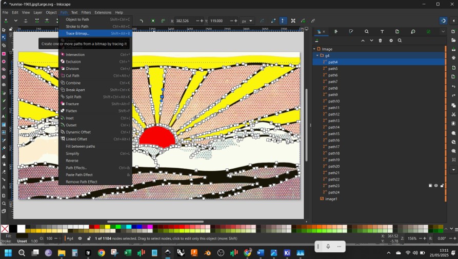Open the Extensions menu
This screenshot has height=259, width=458.
[x=103, y=12]
